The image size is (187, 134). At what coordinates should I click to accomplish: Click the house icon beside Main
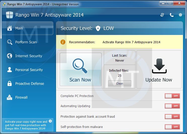tap(10, 28)
